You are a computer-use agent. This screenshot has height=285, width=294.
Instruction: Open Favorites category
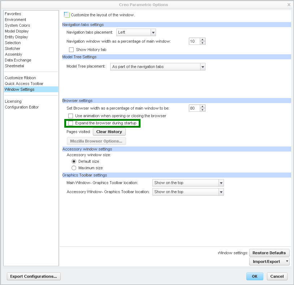pyautogui.click(x=13, y=14)
